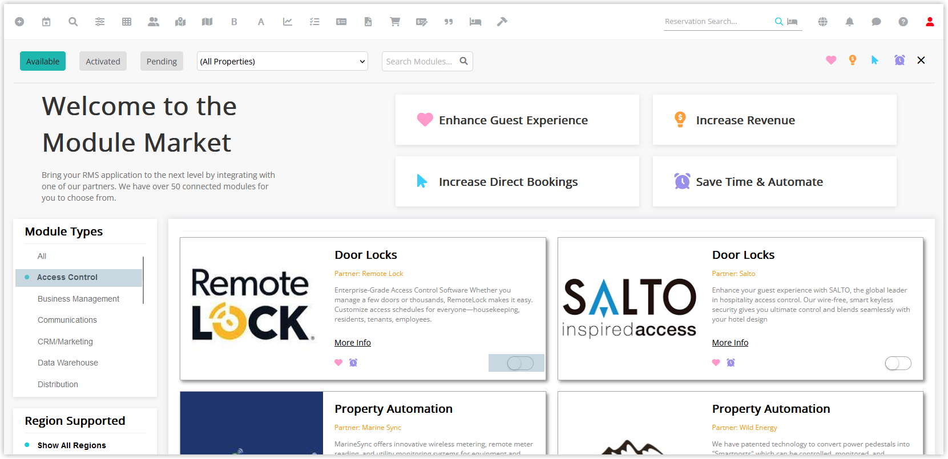Open the dollar edit pencil icon
This screenshot has height=459, width=948.
pyautogui.click(x=422, y=22)
